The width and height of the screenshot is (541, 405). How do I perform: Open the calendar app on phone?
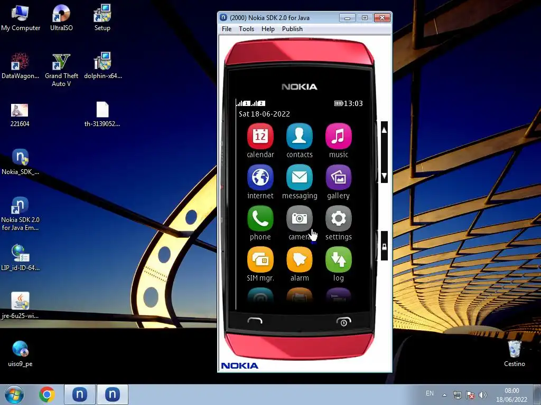(x=260, y=137)
